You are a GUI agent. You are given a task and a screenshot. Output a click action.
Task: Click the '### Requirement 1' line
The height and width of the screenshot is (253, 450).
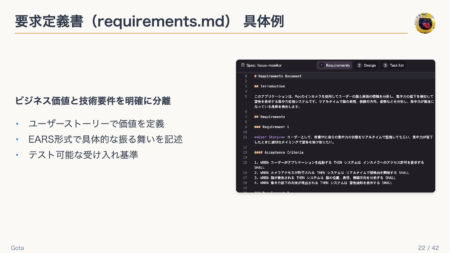[x=272, y=127]
